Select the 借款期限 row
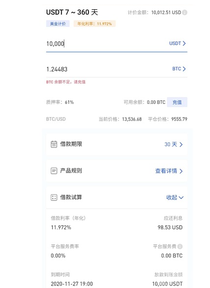 (117, 144)
